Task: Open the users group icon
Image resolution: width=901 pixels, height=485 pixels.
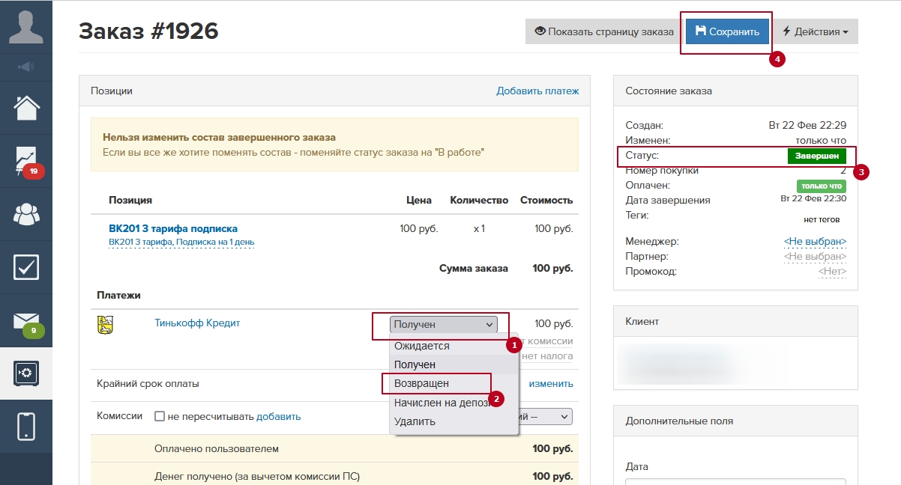Action: tap(25, 214)
